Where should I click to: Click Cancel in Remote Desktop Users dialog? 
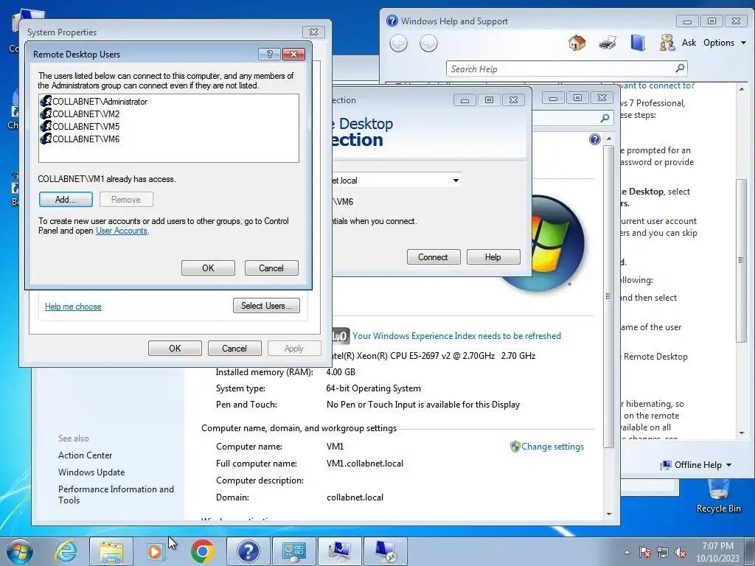click(271, 268)
